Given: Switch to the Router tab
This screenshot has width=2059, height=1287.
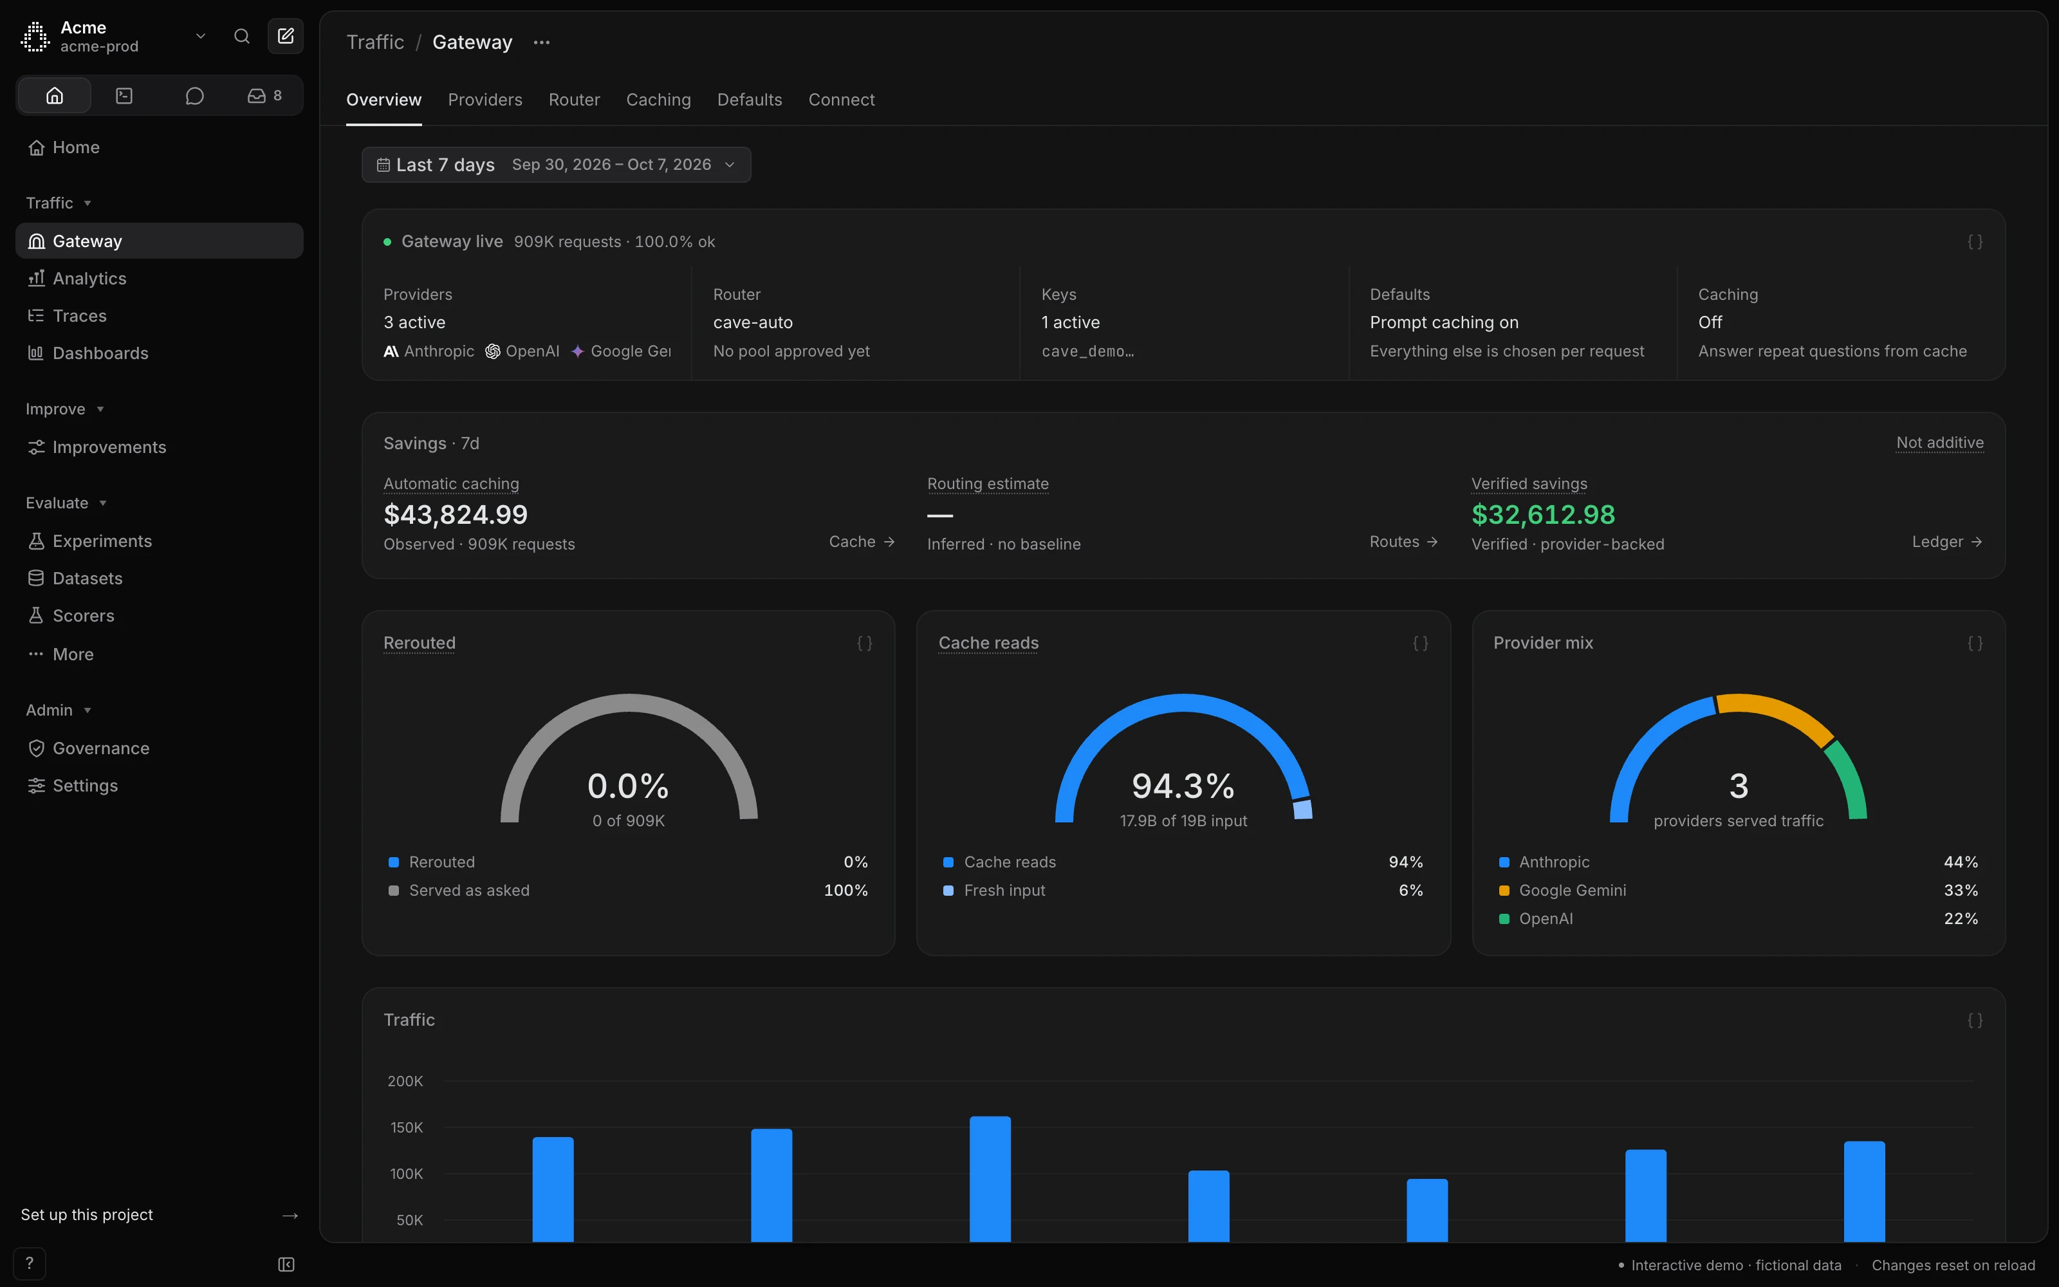Looking at the screenshot, I should (575, 100).
